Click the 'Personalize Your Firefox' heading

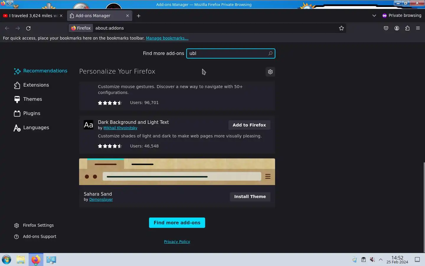click(117, 72)
